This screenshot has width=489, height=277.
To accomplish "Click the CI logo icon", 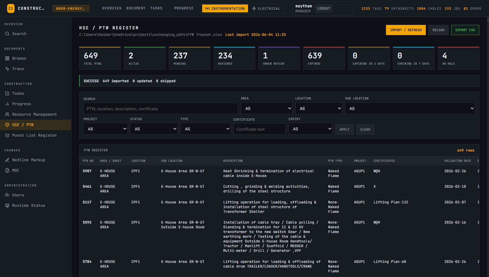I will point(11,8).
